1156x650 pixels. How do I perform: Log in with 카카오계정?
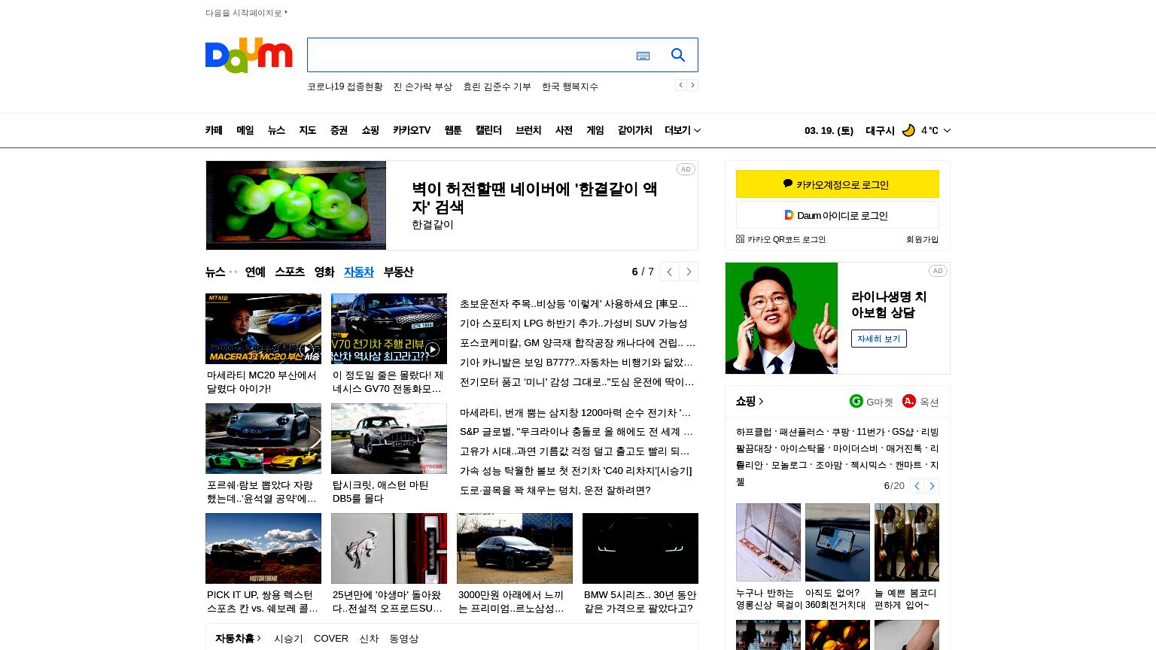838,184
